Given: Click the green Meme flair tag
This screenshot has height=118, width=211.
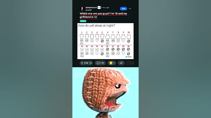Looking at the screenshot, I should tap(83, 21).
